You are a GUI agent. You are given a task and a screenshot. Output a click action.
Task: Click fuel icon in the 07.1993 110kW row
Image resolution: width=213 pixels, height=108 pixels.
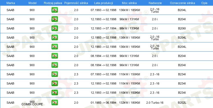[54, 74]
